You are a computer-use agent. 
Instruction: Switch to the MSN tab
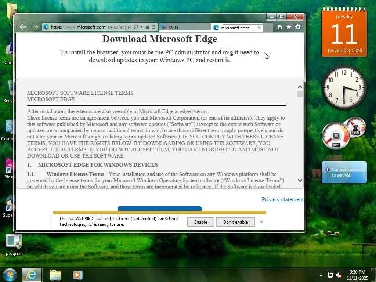click(x=185, y=28)
